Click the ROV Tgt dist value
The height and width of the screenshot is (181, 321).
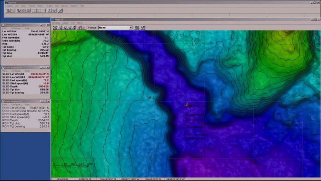pos(45,123)
